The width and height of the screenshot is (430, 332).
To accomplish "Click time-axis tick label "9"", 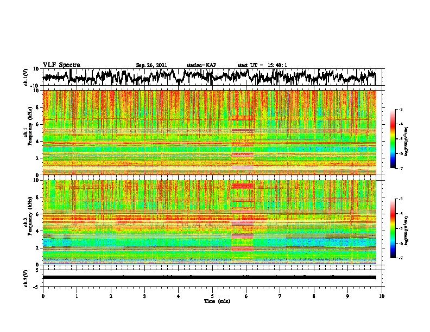I will [x=347, y=296].
